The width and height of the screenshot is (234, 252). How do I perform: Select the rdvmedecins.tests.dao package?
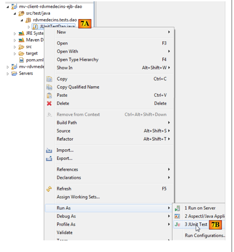(x=55, y=20)
